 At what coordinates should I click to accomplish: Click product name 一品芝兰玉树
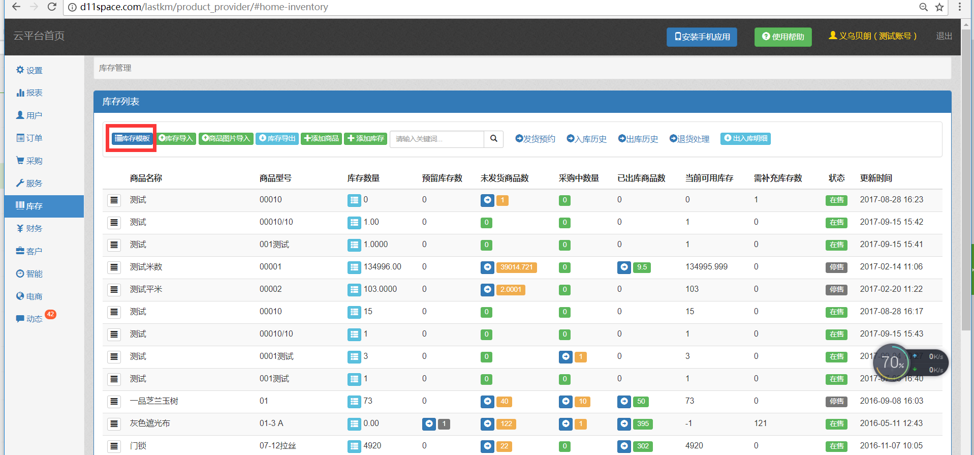click(154, 401)
